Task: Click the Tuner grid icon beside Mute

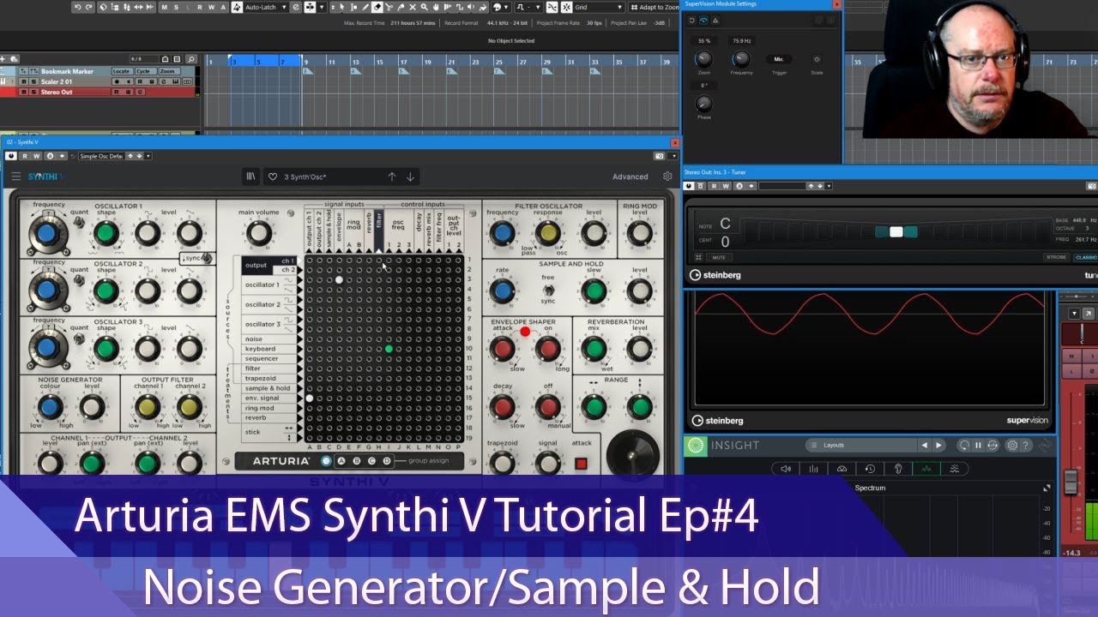Action: coord(698,257)
